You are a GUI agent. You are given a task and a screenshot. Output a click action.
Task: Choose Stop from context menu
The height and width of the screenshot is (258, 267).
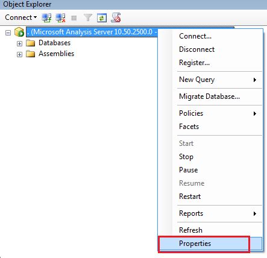pos(210,157)
